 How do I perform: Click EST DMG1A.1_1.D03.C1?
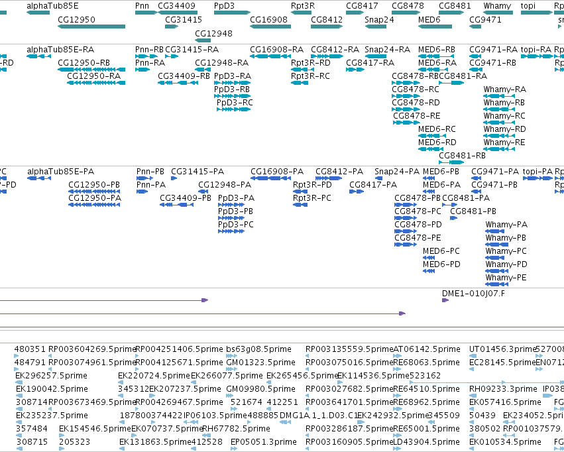318,416
